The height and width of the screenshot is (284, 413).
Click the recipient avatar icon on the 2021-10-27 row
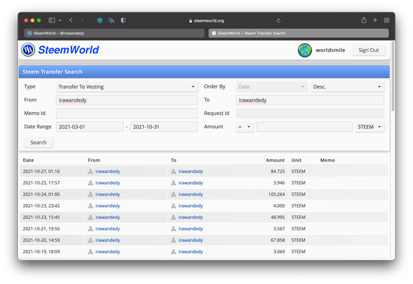coord(174,172)
